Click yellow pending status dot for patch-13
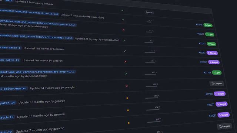 [128, 110]
